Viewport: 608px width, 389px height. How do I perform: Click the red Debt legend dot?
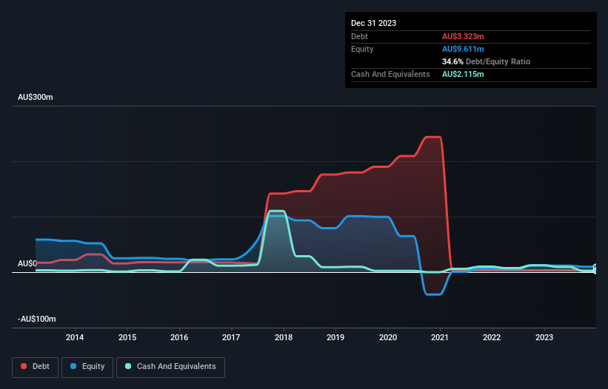(x=24, y=366)
